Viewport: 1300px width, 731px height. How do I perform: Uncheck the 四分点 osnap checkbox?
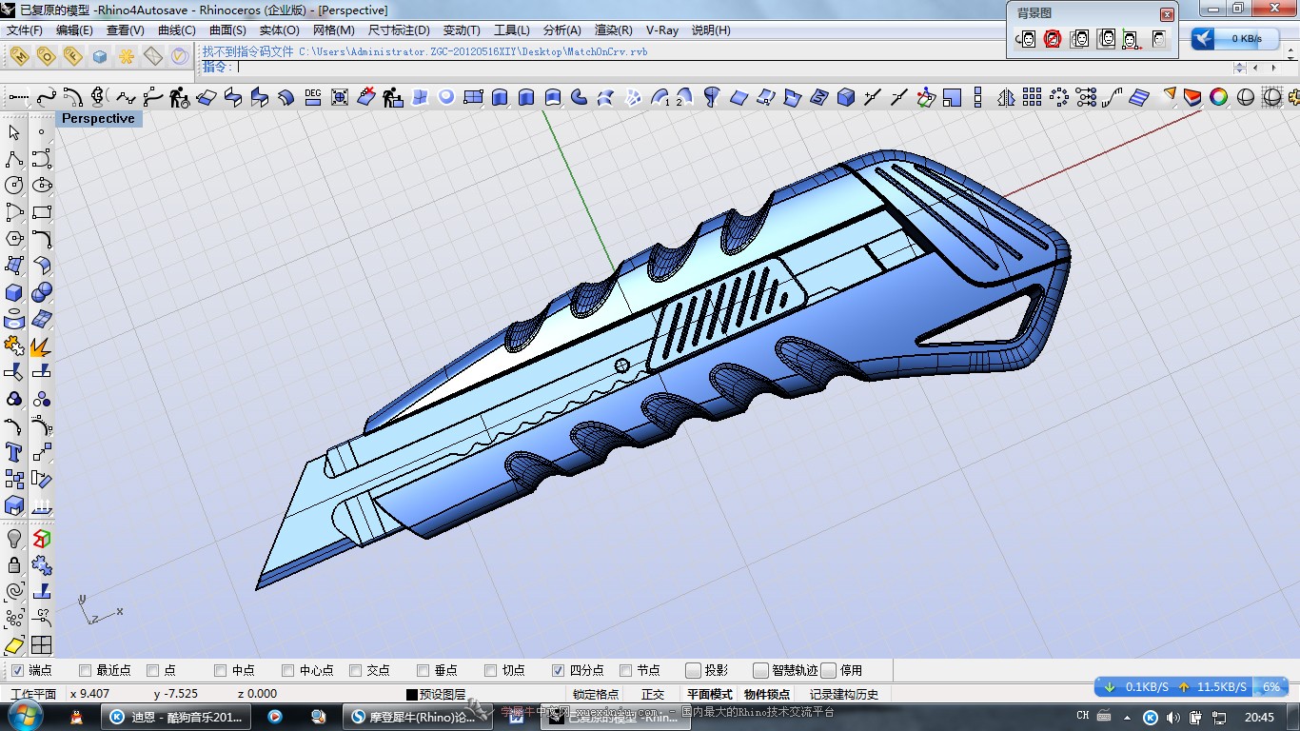(x=559, y=670)
